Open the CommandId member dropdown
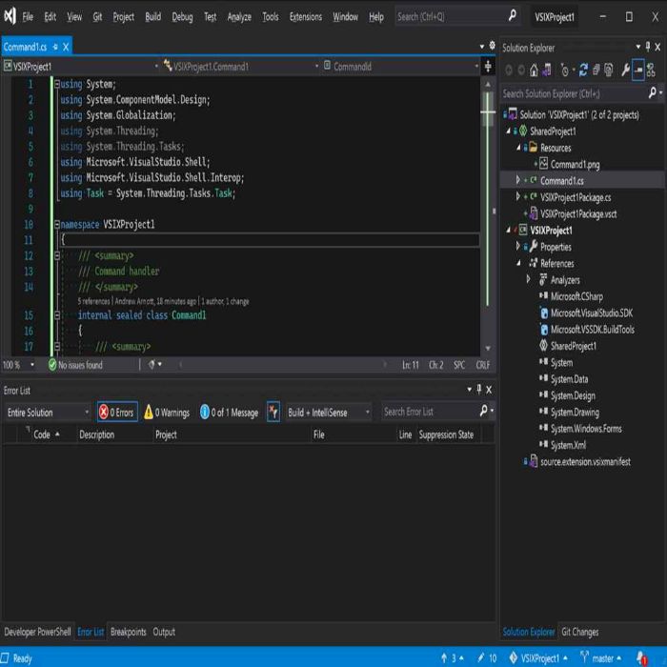 click(x=401, y=67)
